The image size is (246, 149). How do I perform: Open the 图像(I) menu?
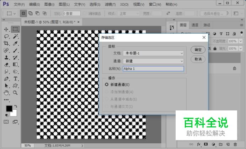pyautogui.click(x=49, y=5)
